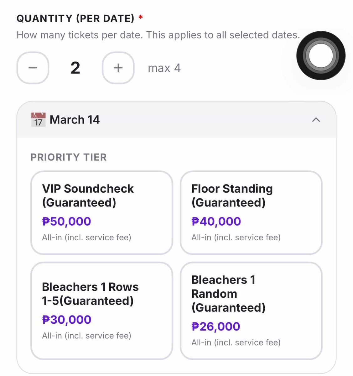Click the PRIORITY TIER section label

coord(69,157)
